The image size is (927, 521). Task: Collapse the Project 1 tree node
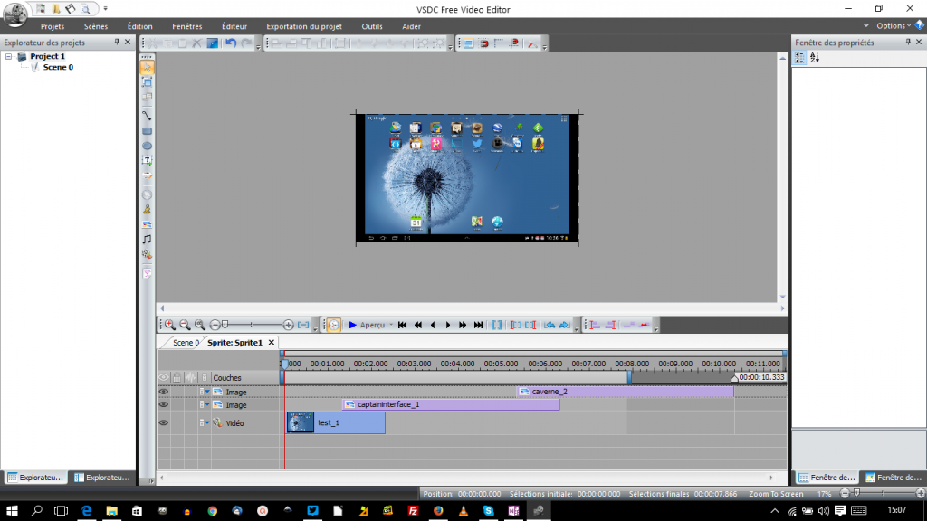click(x=9, y=56)
